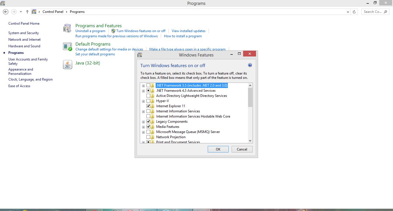Image resolution: width=393 pixels, height=211 pixels.
Task: Open the address bar history dropdown
Action: click(x=348, y=12)
